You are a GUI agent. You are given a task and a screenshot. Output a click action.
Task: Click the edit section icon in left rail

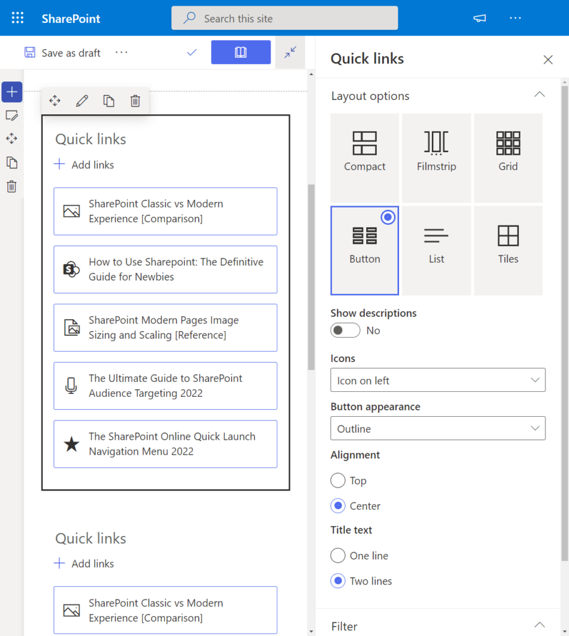click(12, 116)
